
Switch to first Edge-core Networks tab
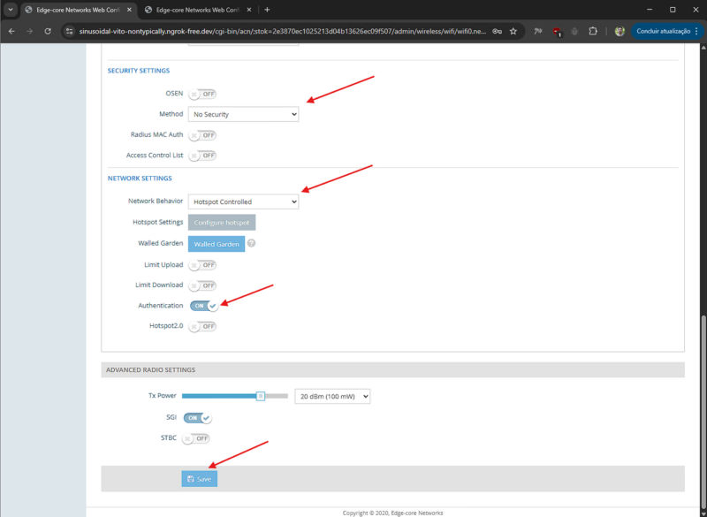click(x=78, y=10)
